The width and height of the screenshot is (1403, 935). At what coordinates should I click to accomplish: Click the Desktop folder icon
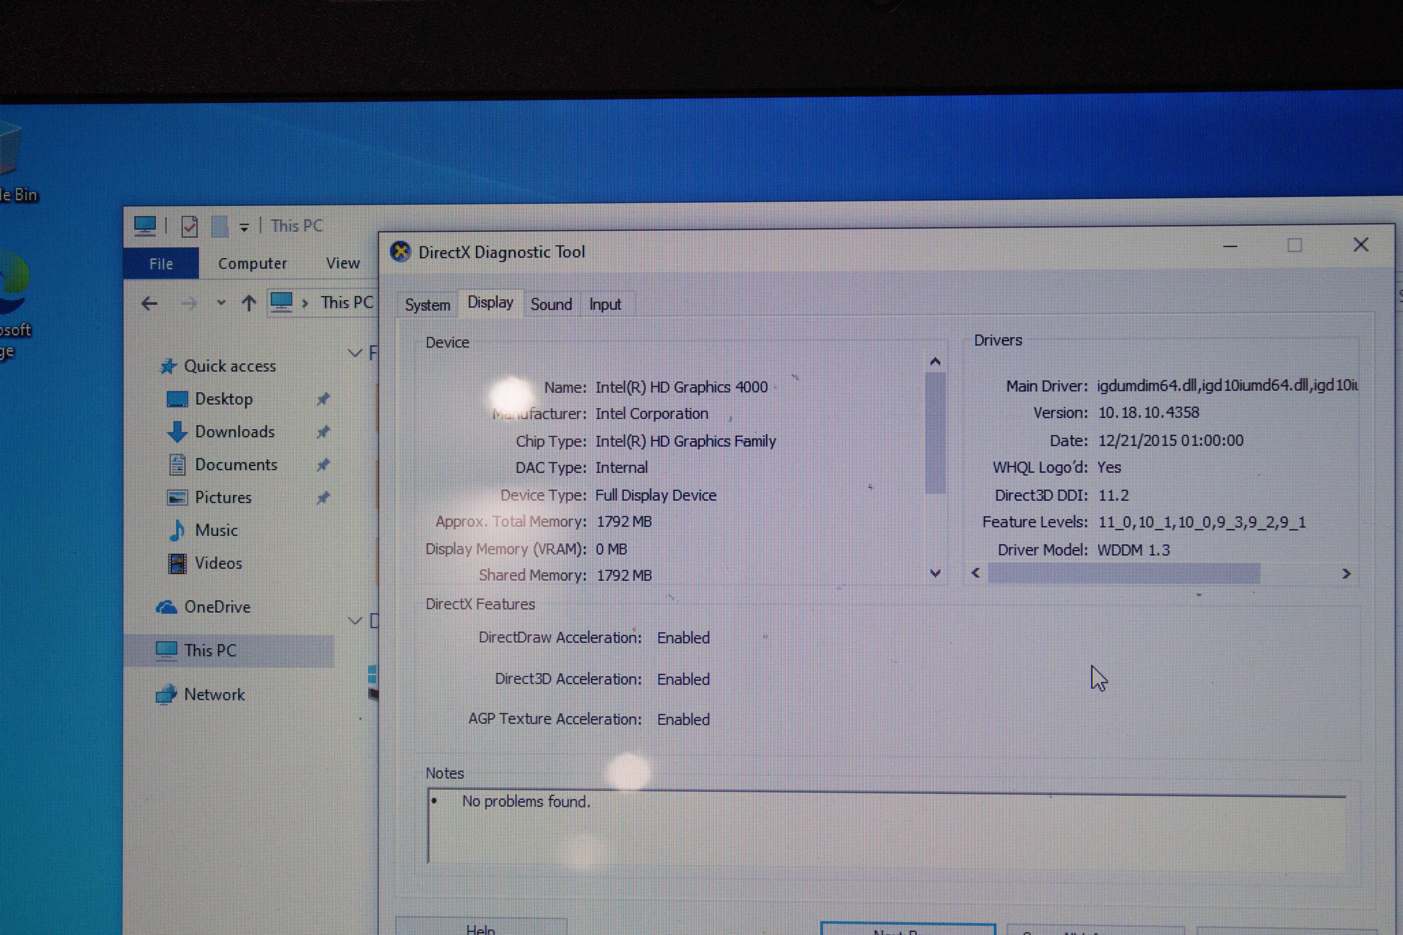177,399
